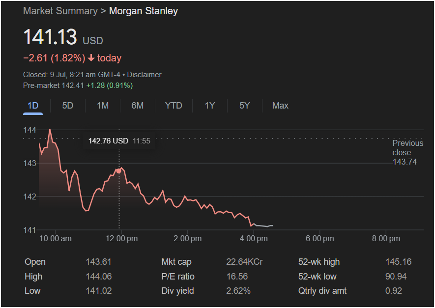Click the 141 y-axis label
Viewport: 435px width, 308px height.
coord(29,230)
